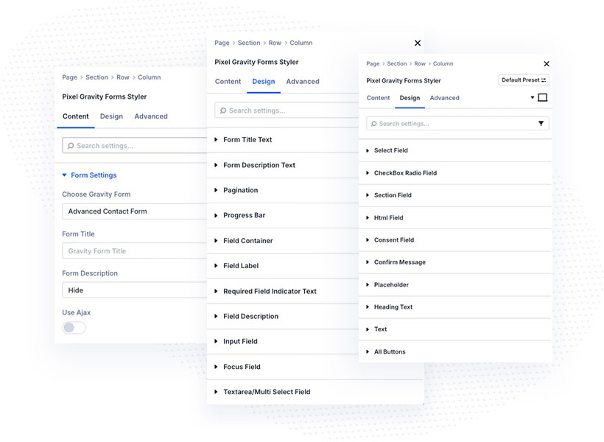The width and height of the screenshot is (604, 442).
Task: Open the Form Description Hide dropdown
Action: point(135,290)
